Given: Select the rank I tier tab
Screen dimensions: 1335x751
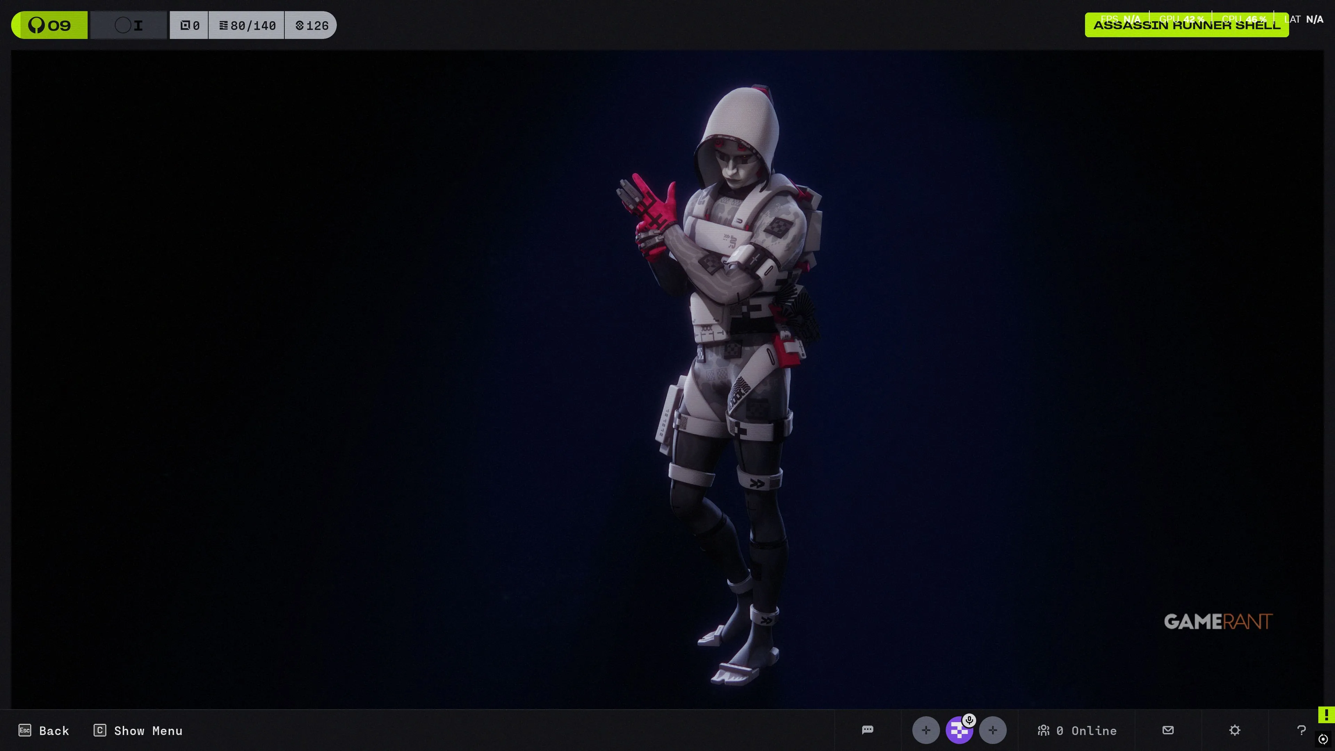Looking at the screenshot, I should click(x=129, y=25).
